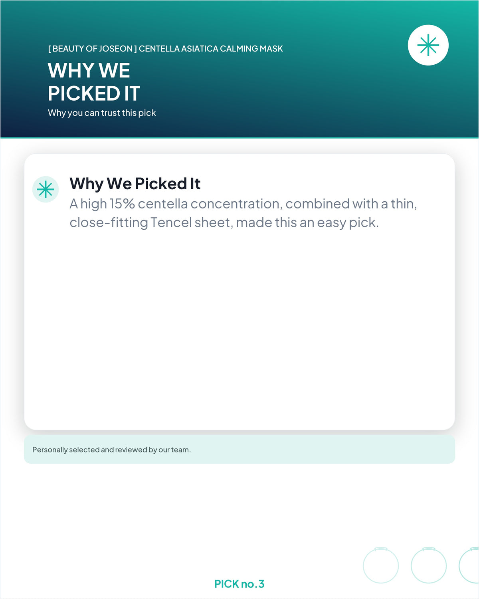Viewport: 479px width, 599px height.
Task: Click the PICKED IT headline line
Action: pyautogui.click(x=94, y=93)
